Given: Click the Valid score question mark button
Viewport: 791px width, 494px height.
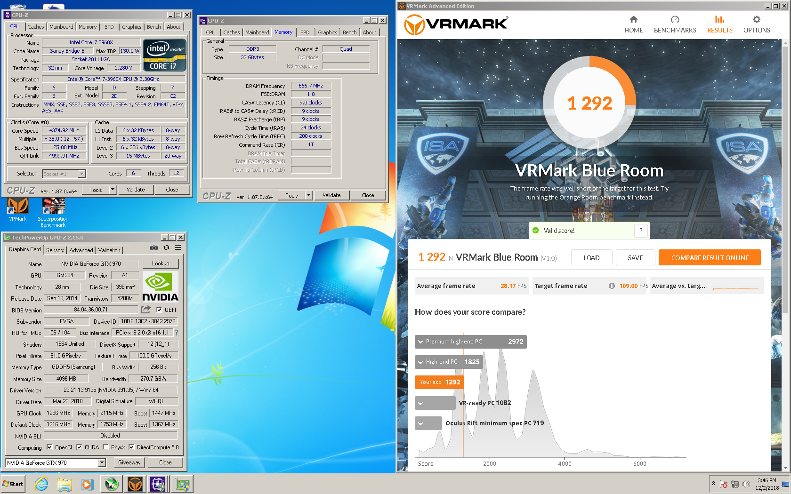Looking at the screenshot, I should tap(641, 231).
